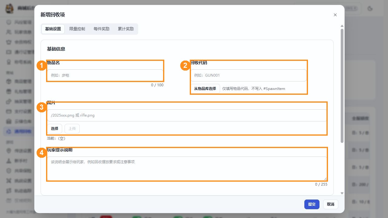Click the 上传 upload button
388x218 pixels.
[x=72, y=129]
